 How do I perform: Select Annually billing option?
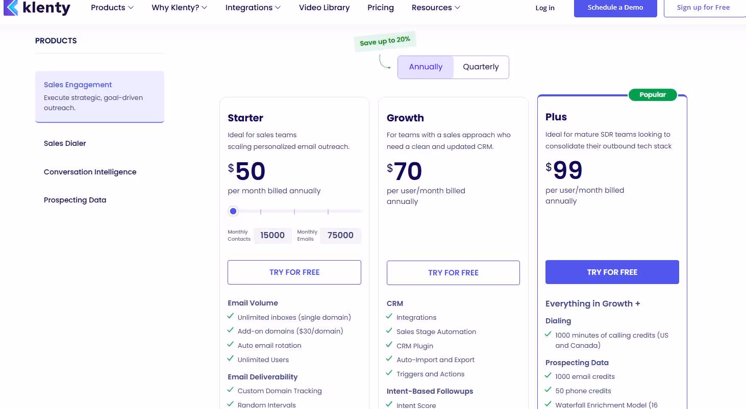pos(426,67)
